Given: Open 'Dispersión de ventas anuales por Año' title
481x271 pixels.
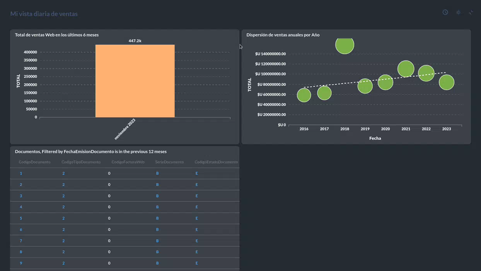Looking at the screenshot, I should [x=283, y=35].
